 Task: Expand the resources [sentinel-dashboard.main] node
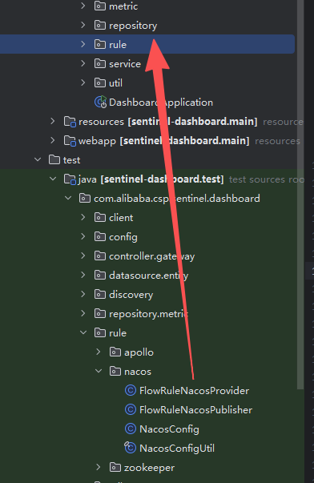[x=53, y=121]
